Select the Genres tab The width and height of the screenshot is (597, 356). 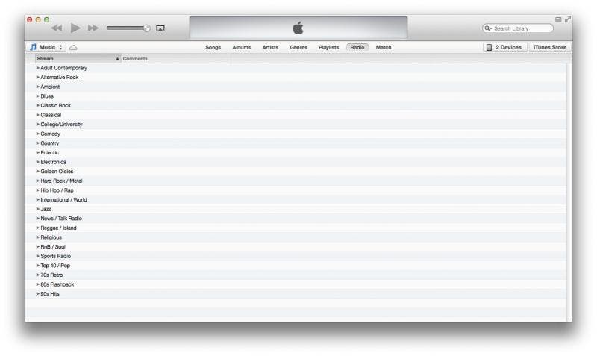click(298, 47)
